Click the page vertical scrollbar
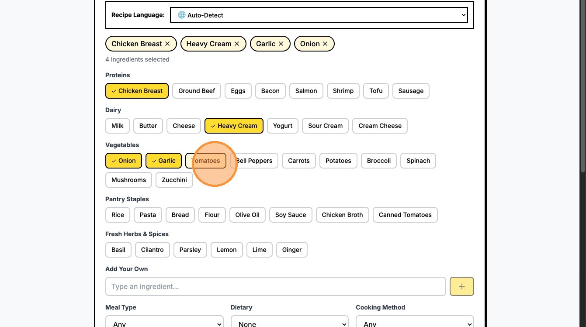The height and width of the screenshot is (327, 586). coord(583,87)
